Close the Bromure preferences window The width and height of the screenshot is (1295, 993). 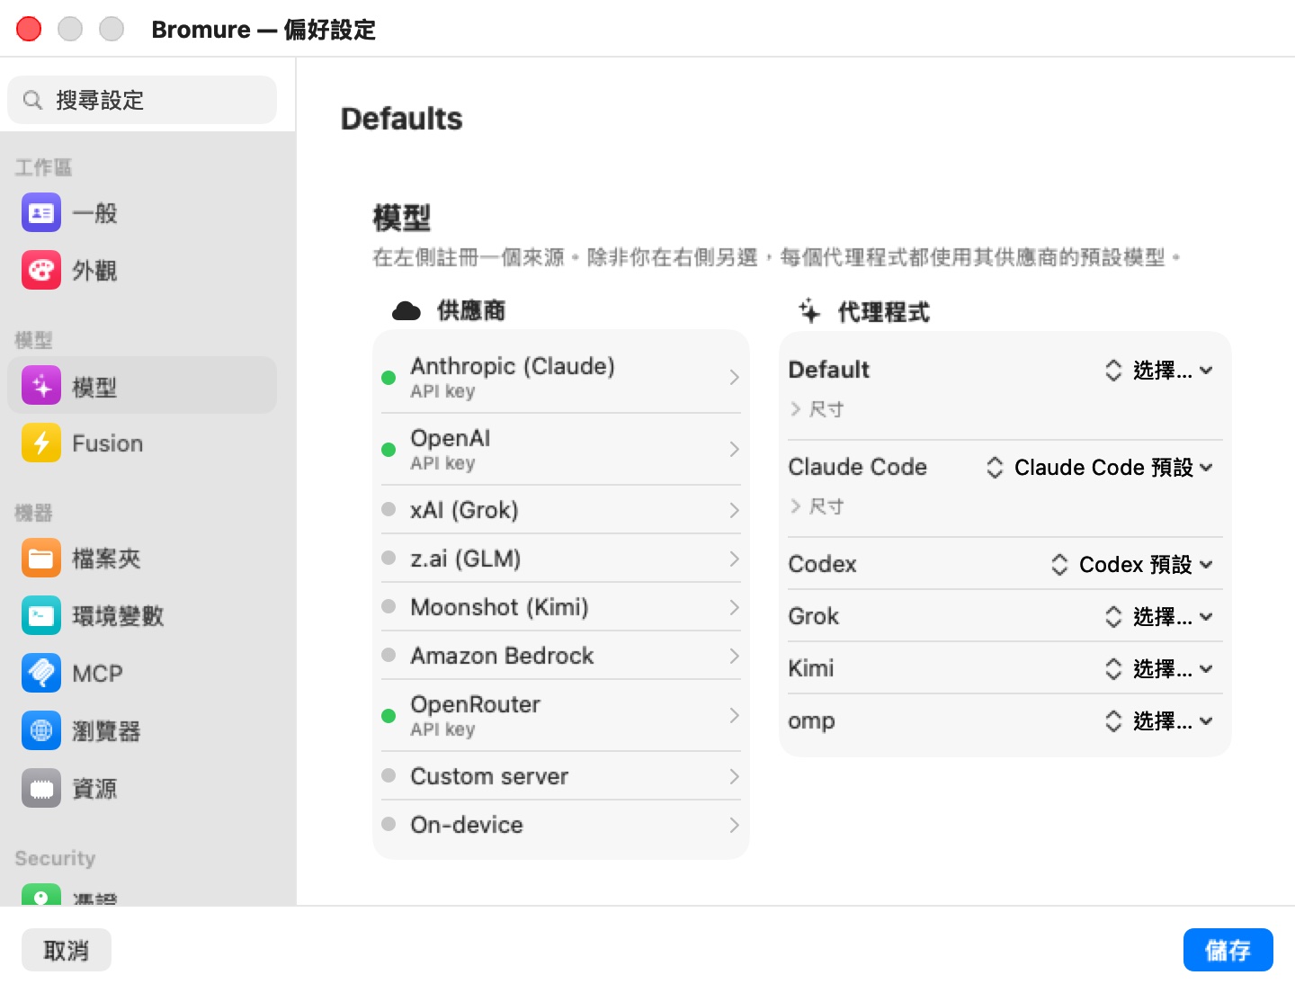tap(29, 29)
